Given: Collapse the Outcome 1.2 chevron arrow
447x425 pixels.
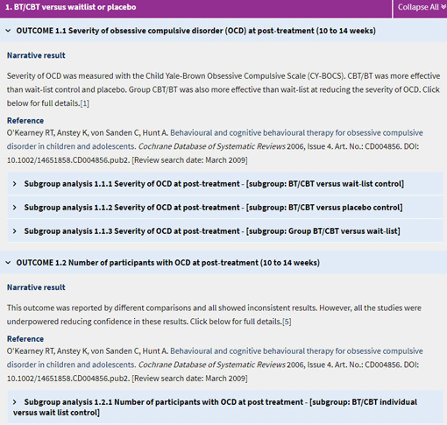Looking at the screenshot, I should click(x=8, y=263).
